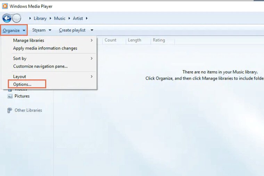The image size is (264, 176).
Task: Click Library in the breadcrumb
Action: click(40, 18)
